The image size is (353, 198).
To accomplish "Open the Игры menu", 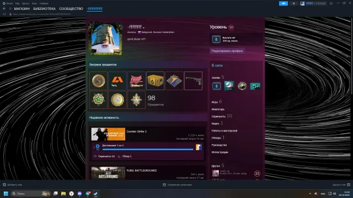I will coord(34,3).
